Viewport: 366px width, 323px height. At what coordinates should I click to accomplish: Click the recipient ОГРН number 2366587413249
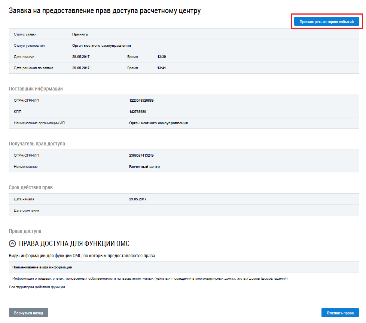click(141, 156)
